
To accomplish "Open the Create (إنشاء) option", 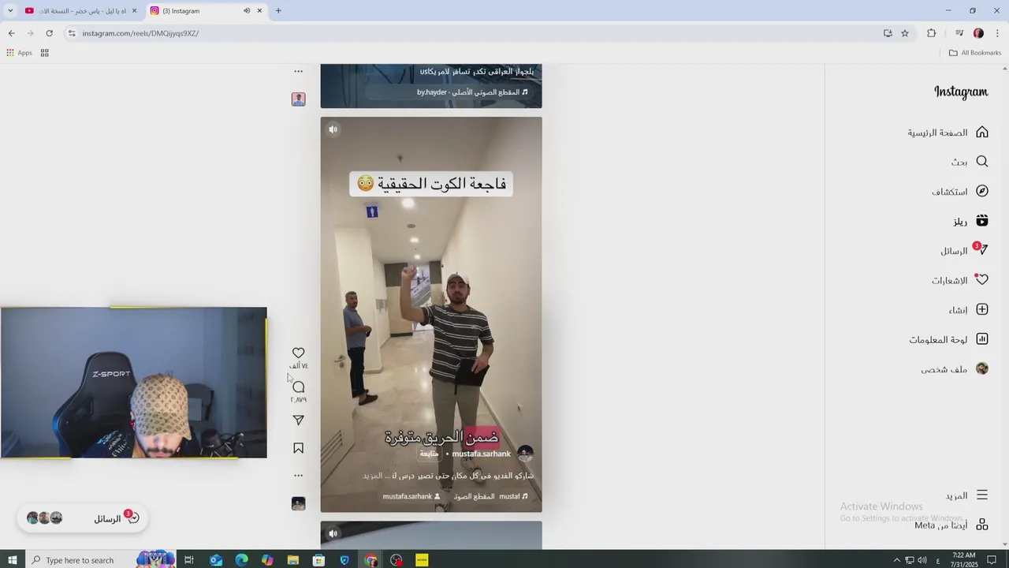I will click(x=968, y=310).
